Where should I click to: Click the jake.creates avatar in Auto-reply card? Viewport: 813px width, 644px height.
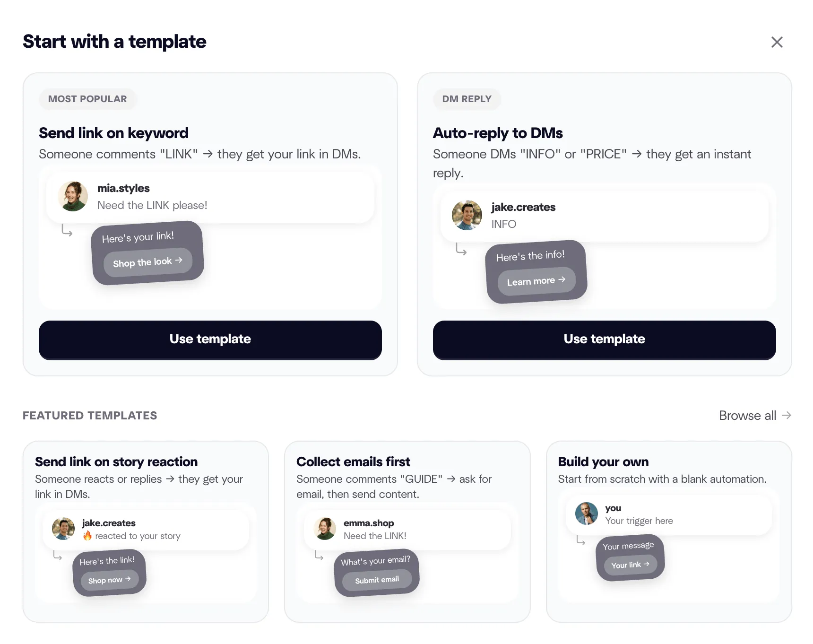467,215
